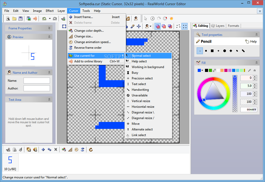
Task: Switch to the Formats tab
Action: (x=233, y=26)
